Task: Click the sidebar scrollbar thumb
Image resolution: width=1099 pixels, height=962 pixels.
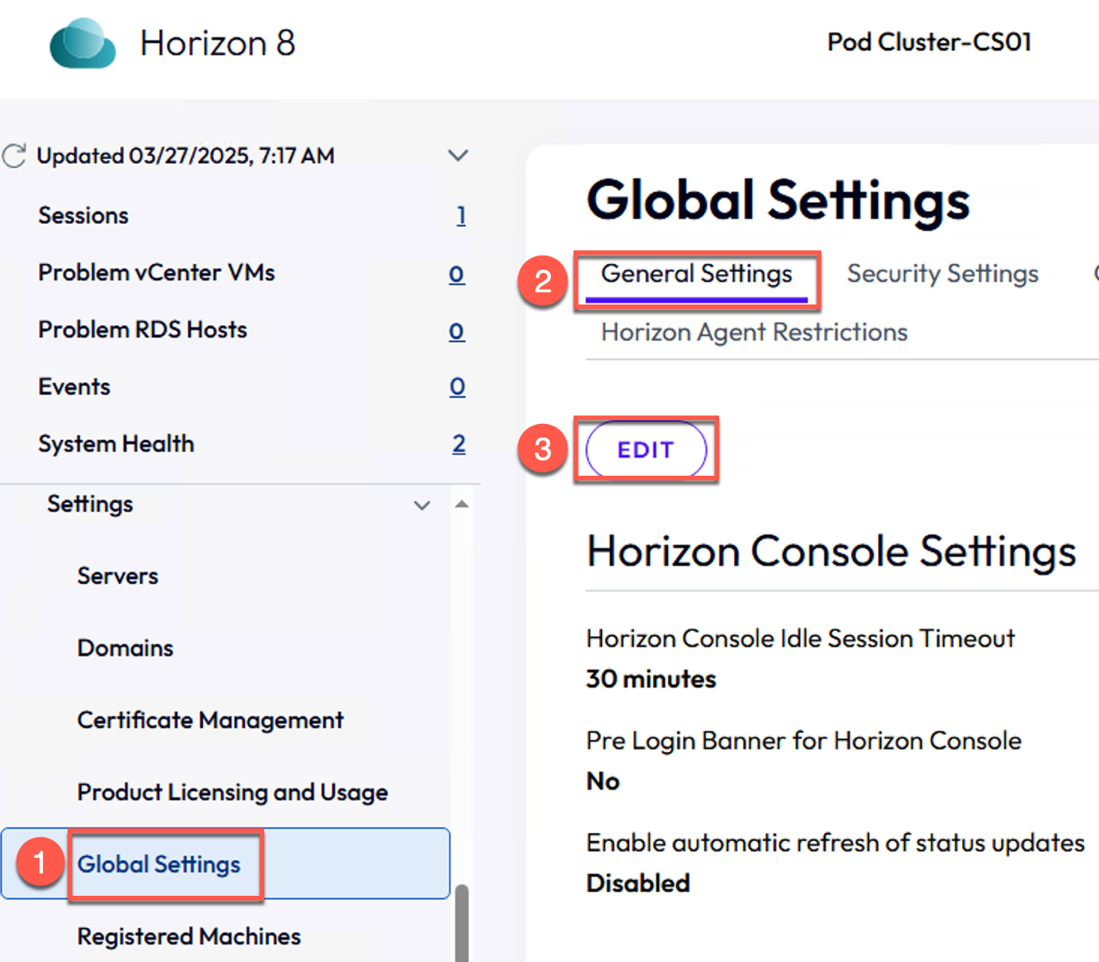Action: [461, 923]
